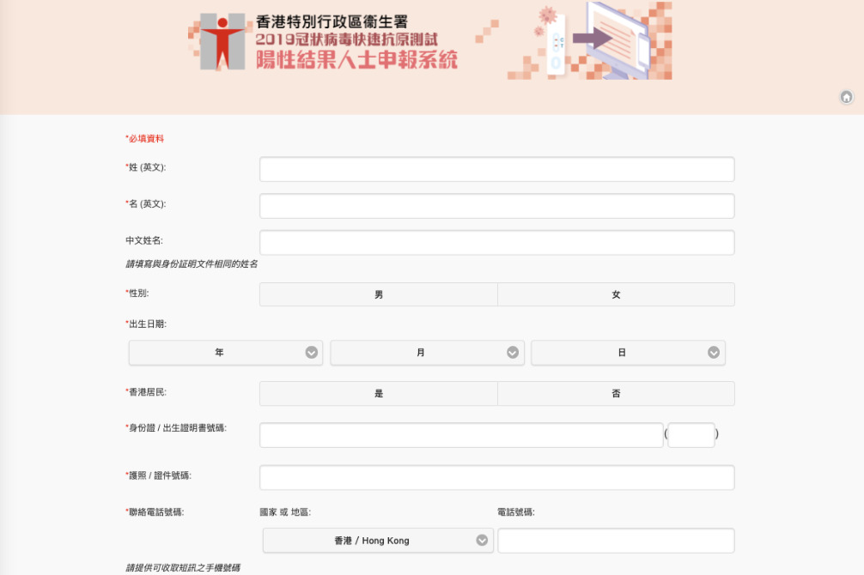Click the chevron icon on the 月 selector
864x575 pixels.
coord(514,352)
